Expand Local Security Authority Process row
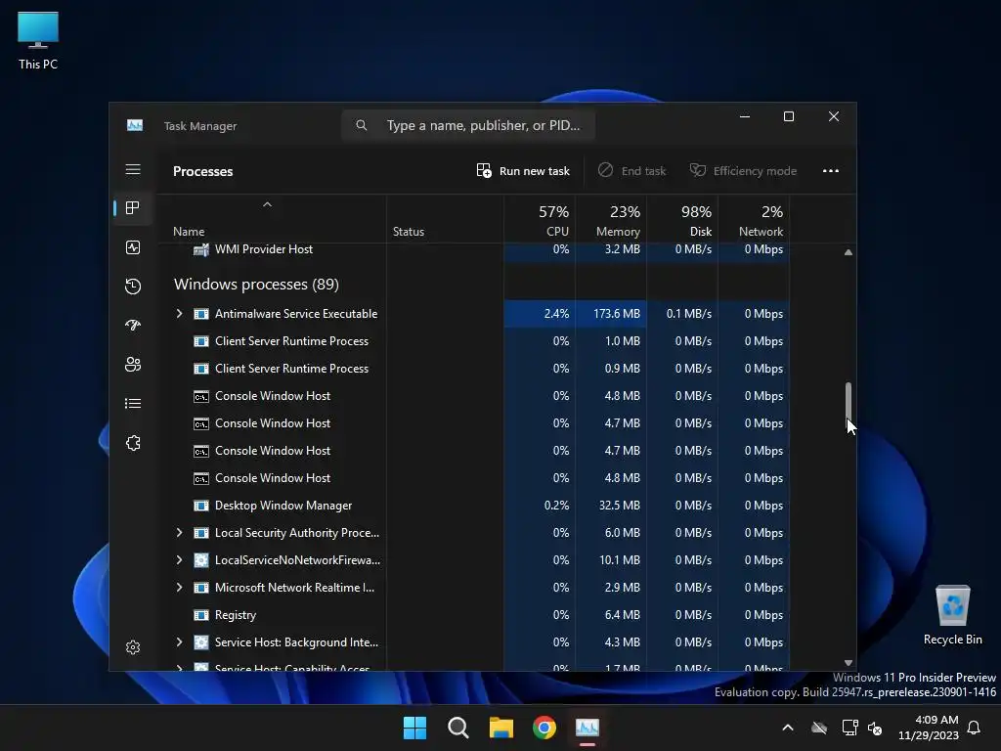1001x751 pixels. [180, 533]
